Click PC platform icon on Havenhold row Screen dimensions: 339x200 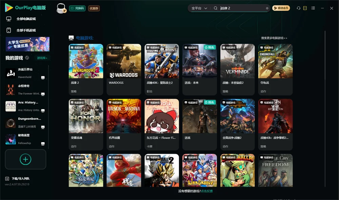(x=43, y=78)
